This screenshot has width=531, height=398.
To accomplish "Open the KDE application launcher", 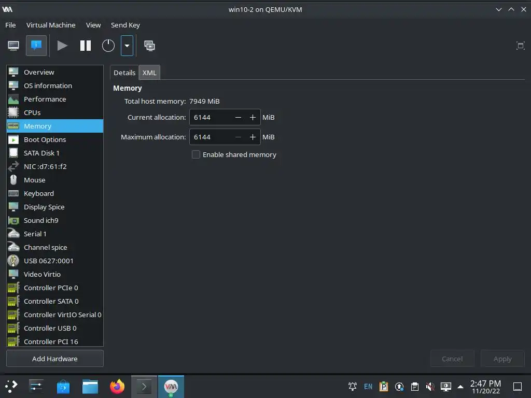I will pyautogui.click(x=11, y=386).
